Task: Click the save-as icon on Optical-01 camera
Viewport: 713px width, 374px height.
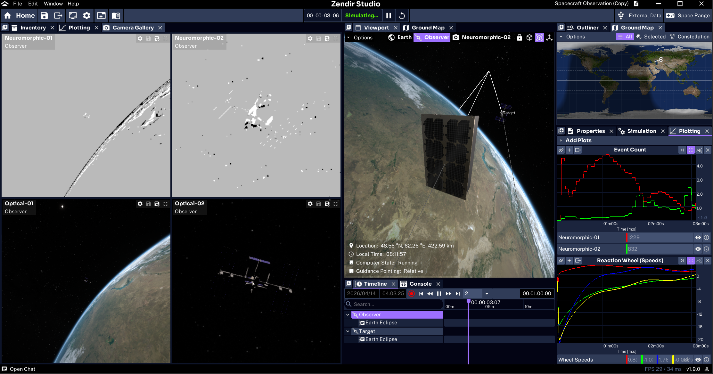Action: point(157,204)
